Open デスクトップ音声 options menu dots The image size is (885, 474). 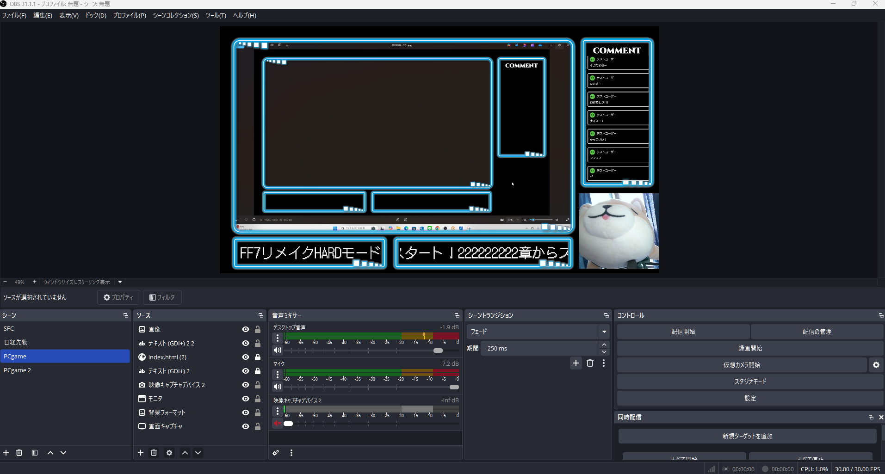(278, 338)
